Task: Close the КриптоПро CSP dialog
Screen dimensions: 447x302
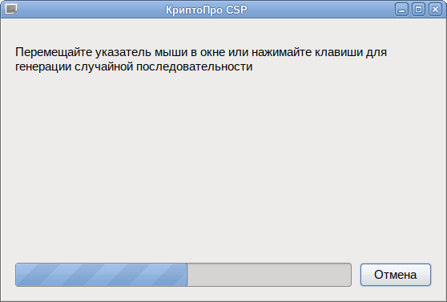Action: pyautogui.click(x=435, y=10)
